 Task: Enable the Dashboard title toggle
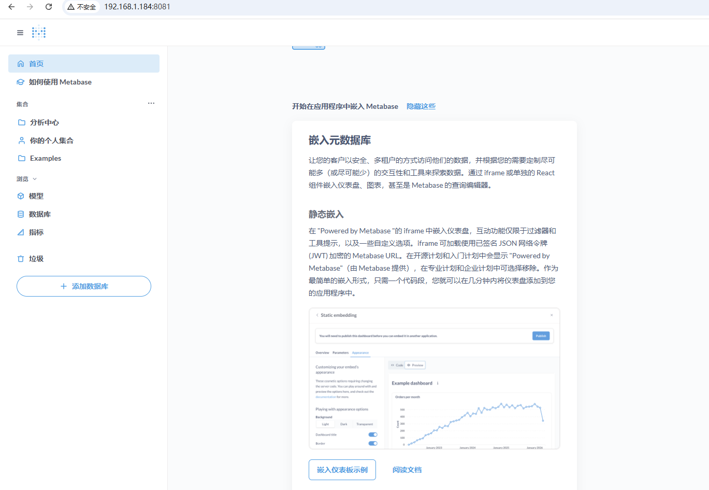coord(373,435)
